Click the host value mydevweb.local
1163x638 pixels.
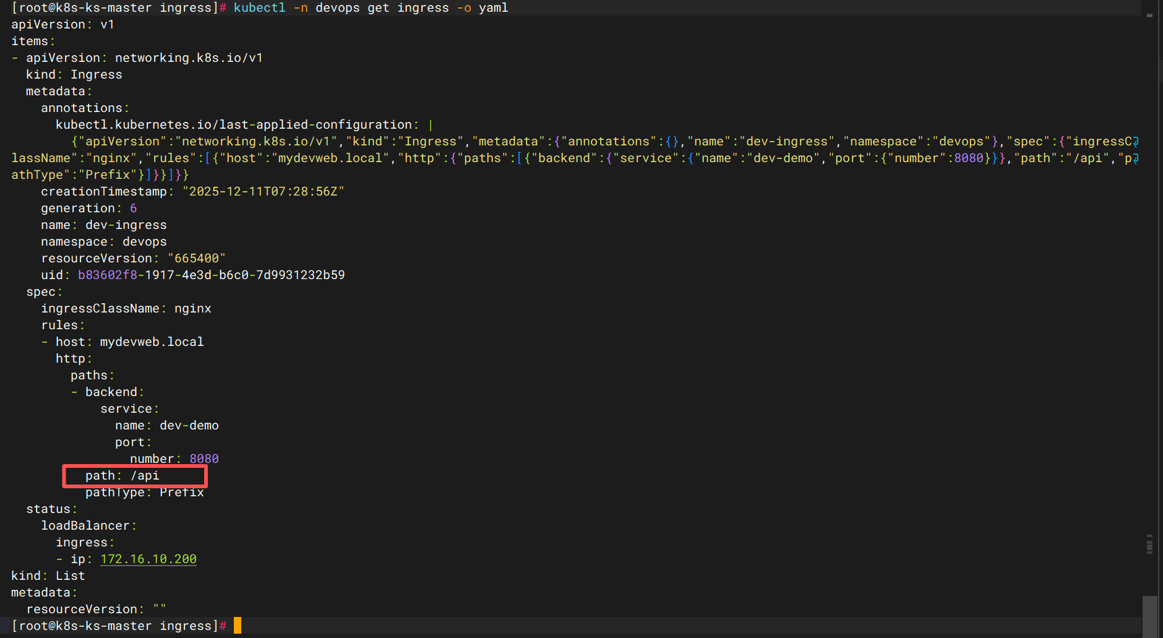[152, 342]
